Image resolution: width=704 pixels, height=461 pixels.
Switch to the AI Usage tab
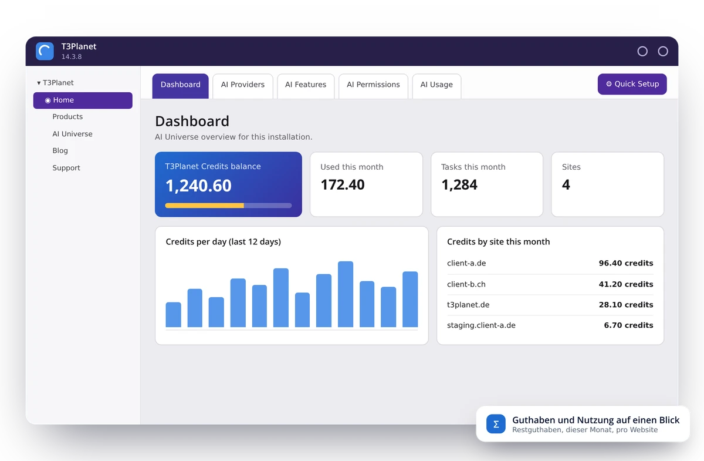[x=436, y=86]
